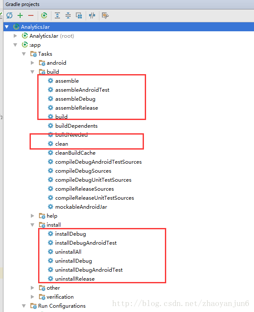Select the compileDebugSources task
Viewport: 254px width, 312px height.
[83, 171]
